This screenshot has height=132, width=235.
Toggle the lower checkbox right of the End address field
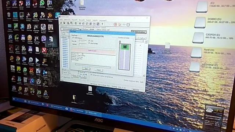click(89, 43)
